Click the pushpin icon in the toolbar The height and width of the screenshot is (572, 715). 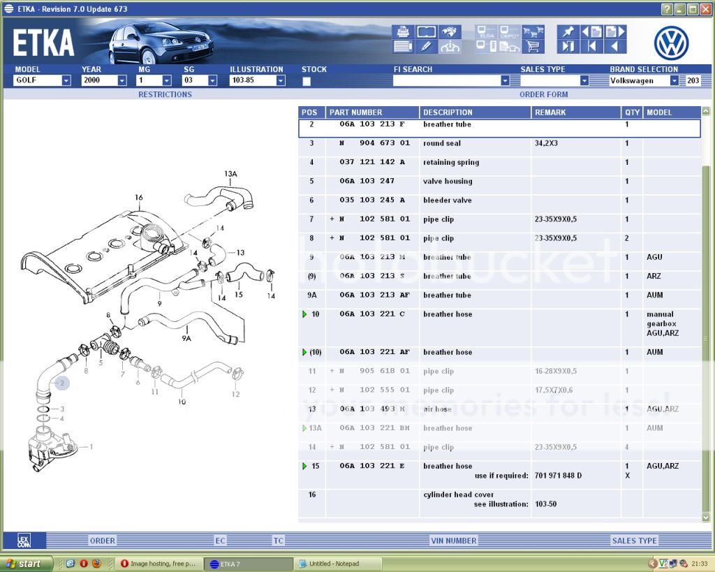tap(568, 32)
